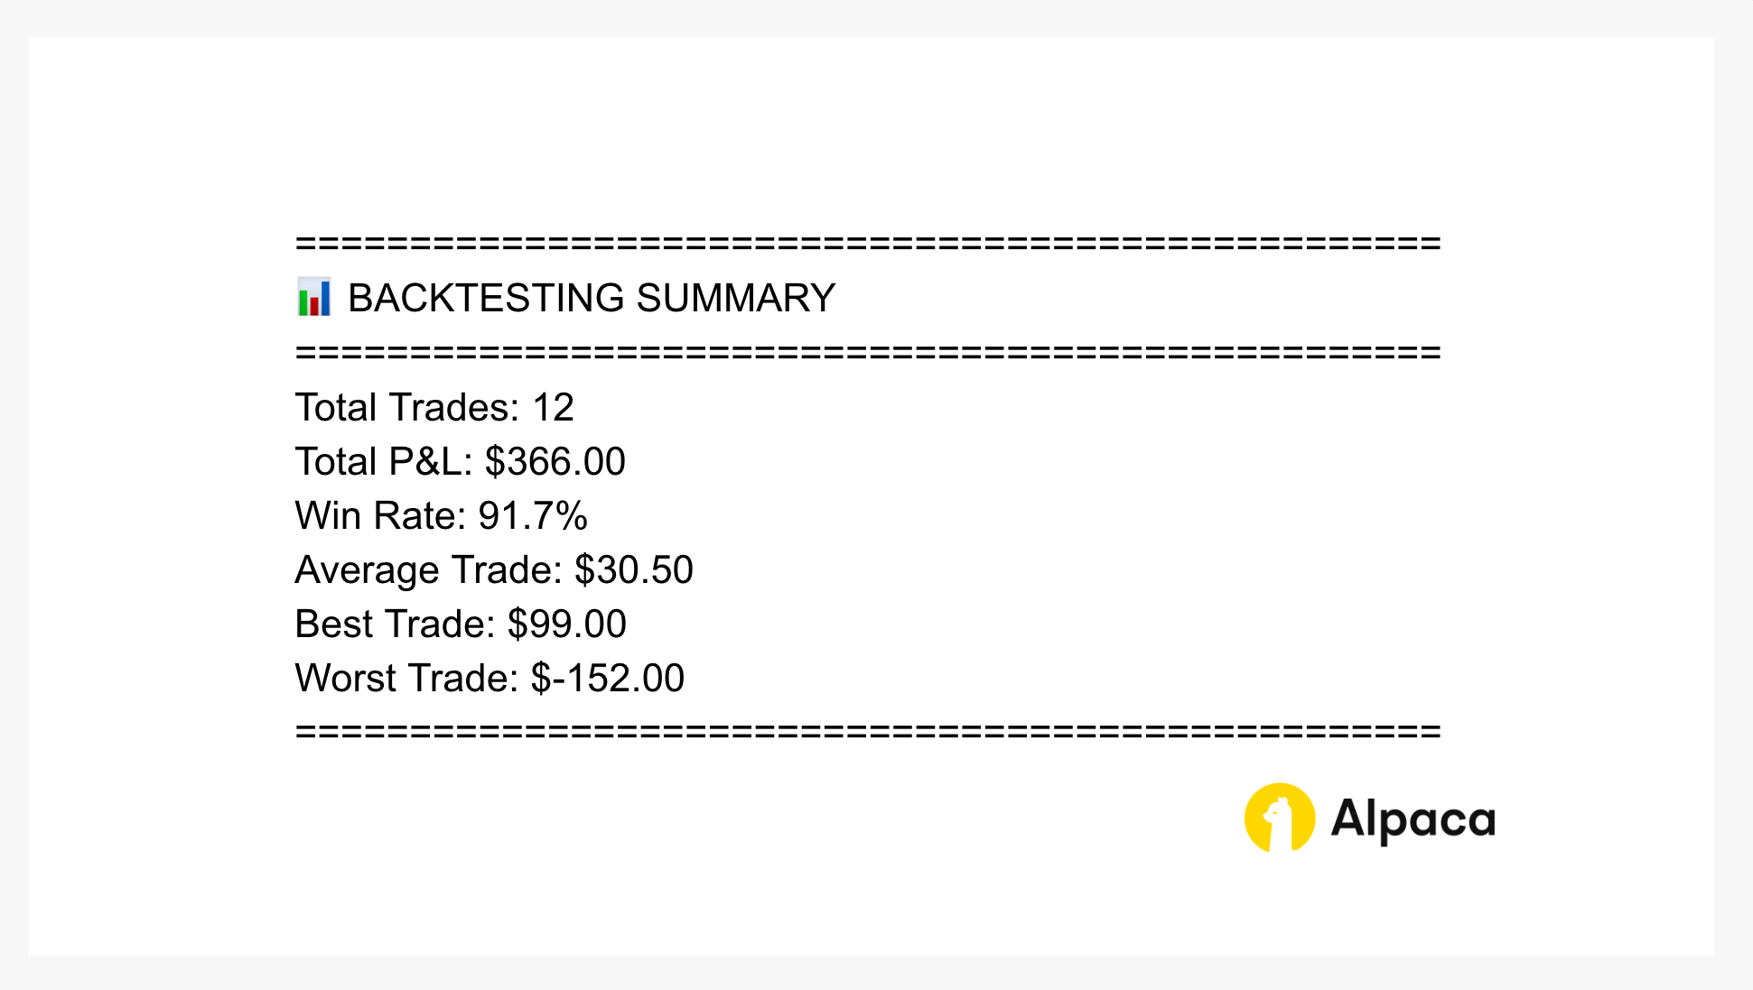Click the word SUMMARY in the heading
The width and height of the screenshot is (1753, 990).
[x=736, y=298]
